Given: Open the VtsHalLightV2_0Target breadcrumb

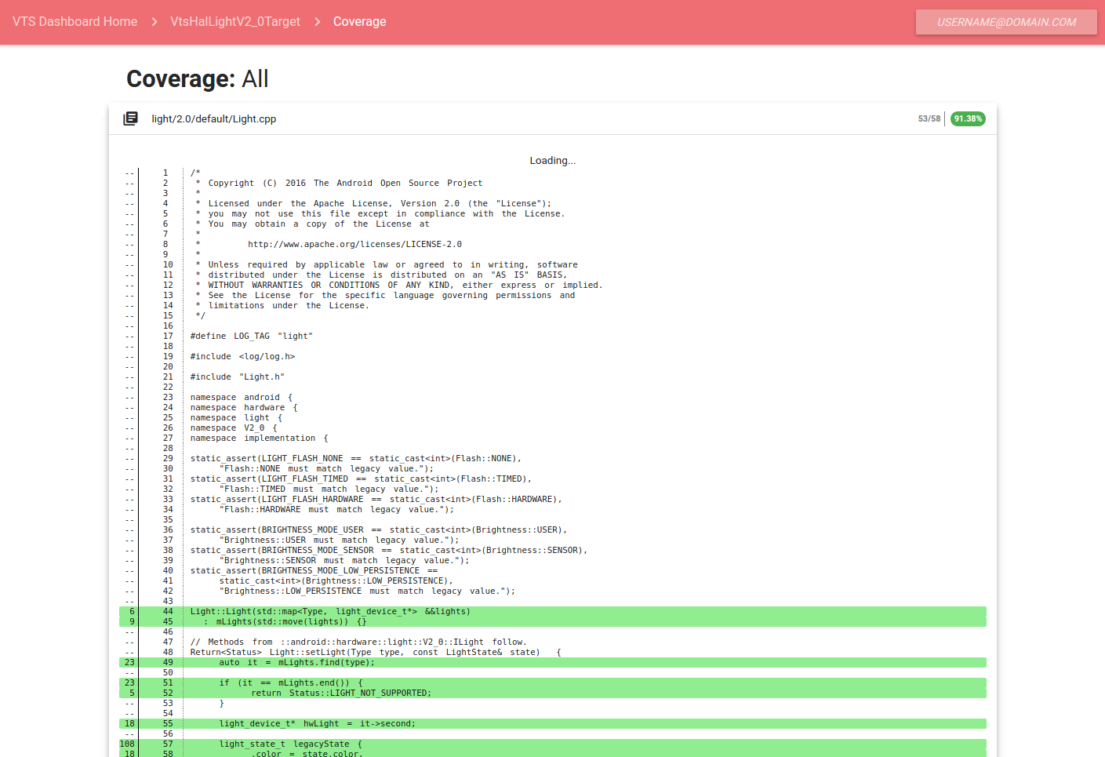Looking at the screenshot, I should click(x=235, y=22).
